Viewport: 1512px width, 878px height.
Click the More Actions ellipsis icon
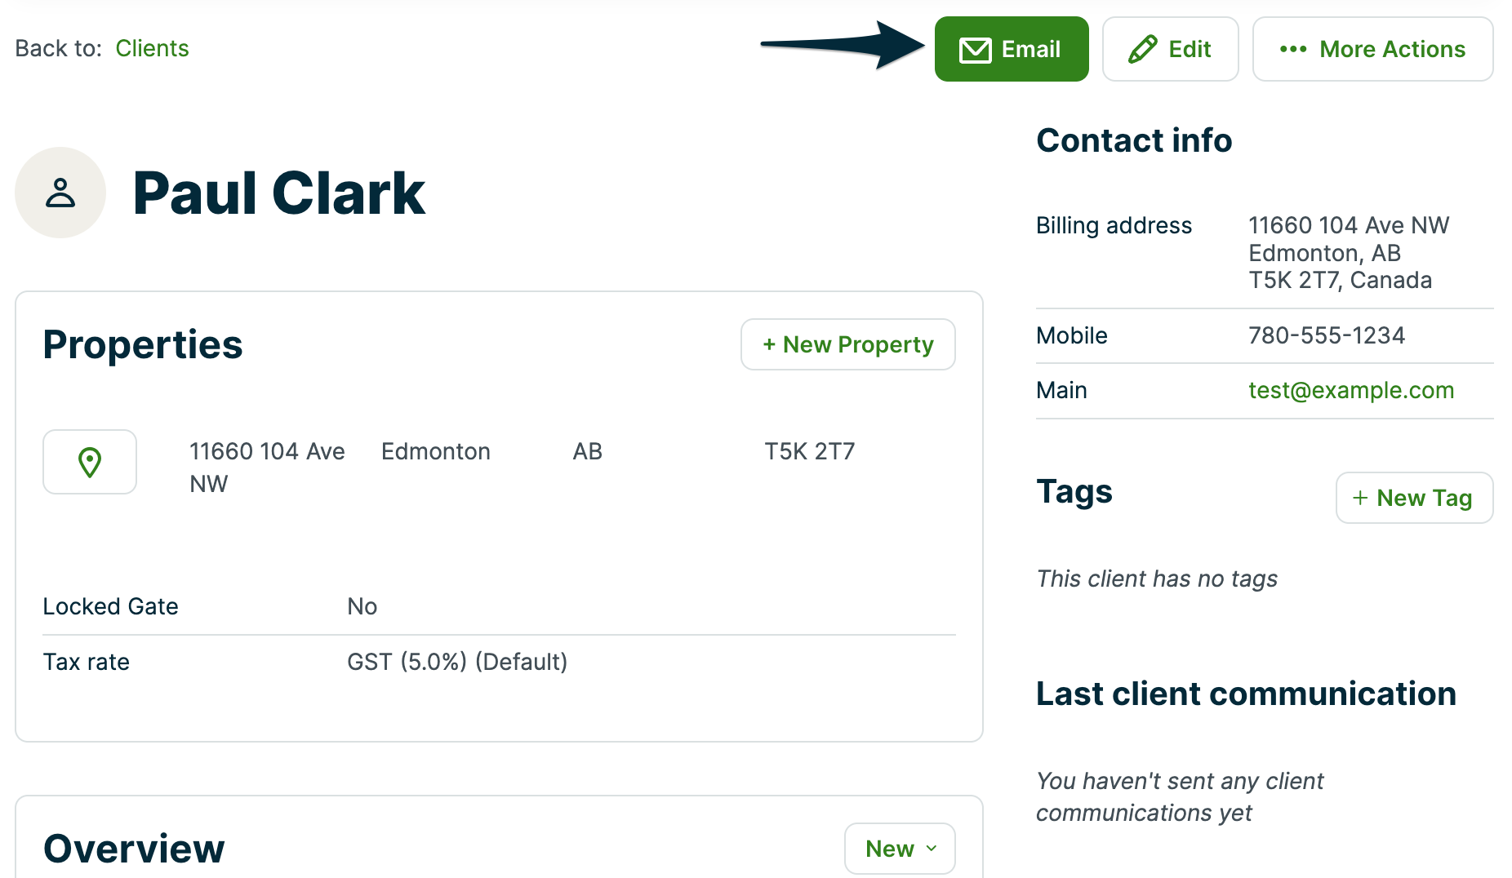1292,50
